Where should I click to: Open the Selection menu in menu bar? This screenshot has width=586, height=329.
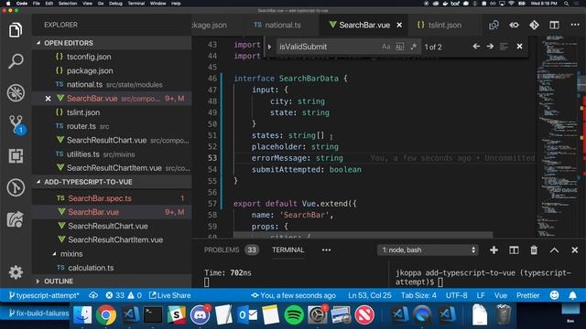pos(68,4)
